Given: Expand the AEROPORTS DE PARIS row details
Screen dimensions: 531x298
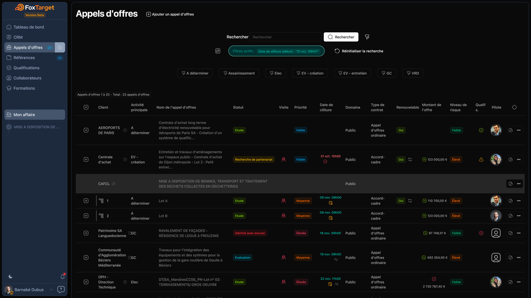Looking at the screenshot, I should (86, 130).
